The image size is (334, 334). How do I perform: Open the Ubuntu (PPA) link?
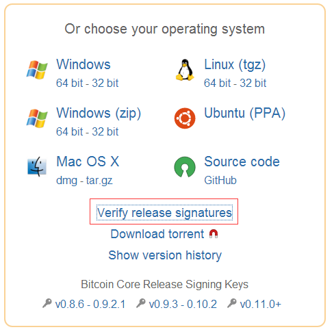tap(244, 113)
